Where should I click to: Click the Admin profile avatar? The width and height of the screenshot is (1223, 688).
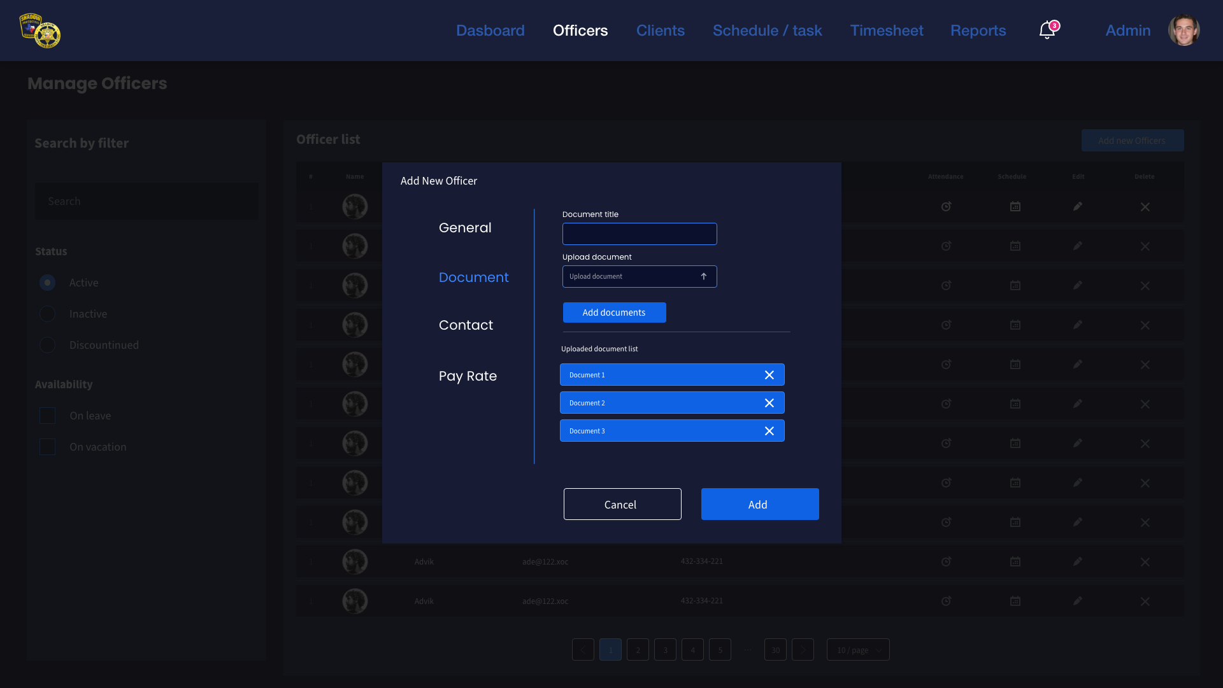pos(1184,30)
